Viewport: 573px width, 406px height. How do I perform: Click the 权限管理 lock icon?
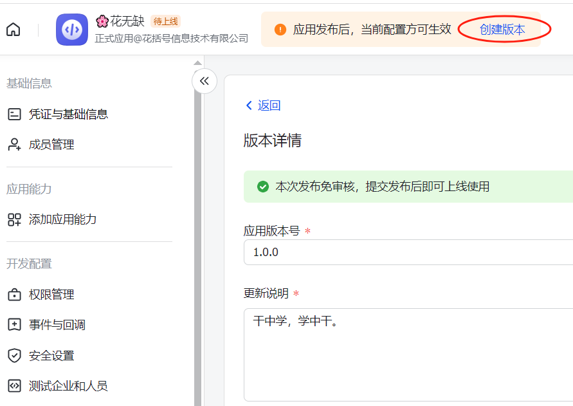tap(14, 295)
